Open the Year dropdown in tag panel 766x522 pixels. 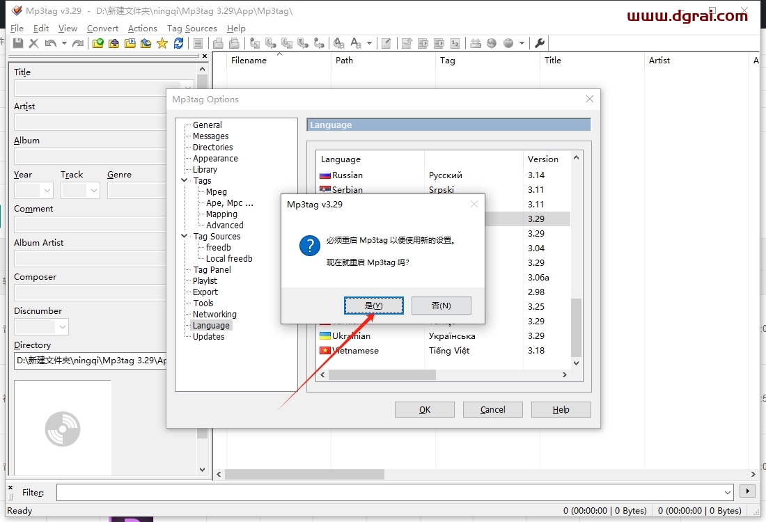tap(47, 191)
